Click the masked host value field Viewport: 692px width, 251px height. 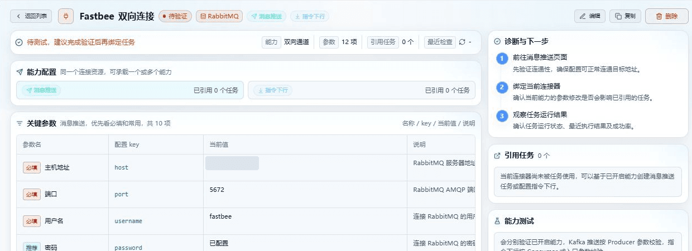point(232,163)
